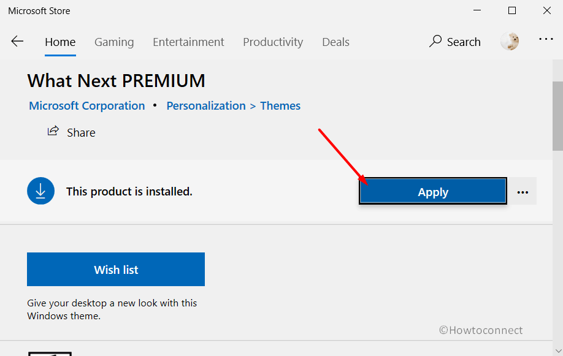563x356 pixels.
Task: Open the Deals tab
Action: tap(335, 42)
